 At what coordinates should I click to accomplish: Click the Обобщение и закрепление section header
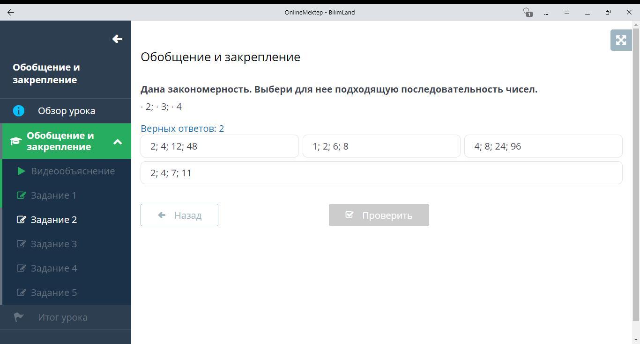(67, 141)
